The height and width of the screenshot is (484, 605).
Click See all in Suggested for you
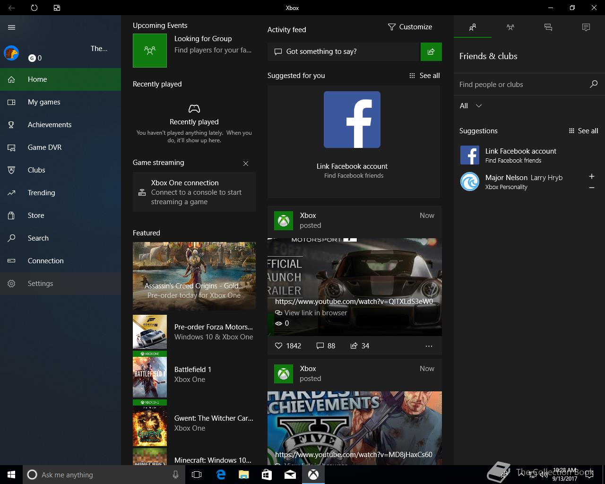(424, 76)
